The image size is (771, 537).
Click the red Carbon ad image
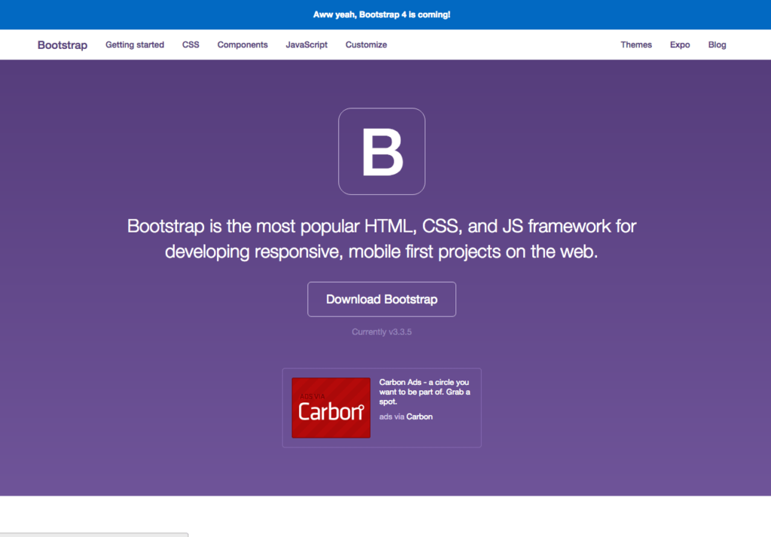[x=331, y=408]
